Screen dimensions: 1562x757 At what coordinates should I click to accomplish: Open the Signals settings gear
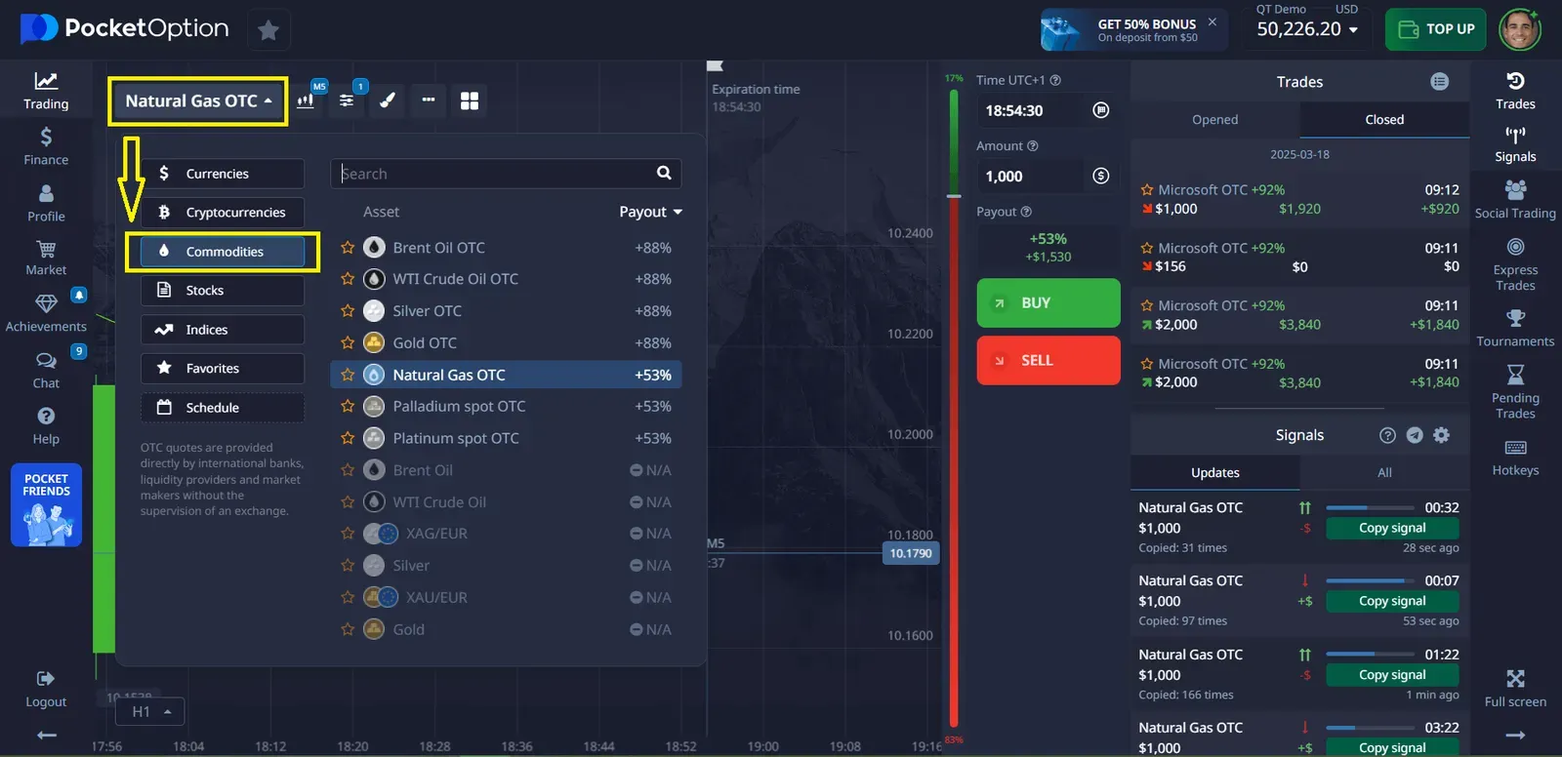[x=1442, y=435]
